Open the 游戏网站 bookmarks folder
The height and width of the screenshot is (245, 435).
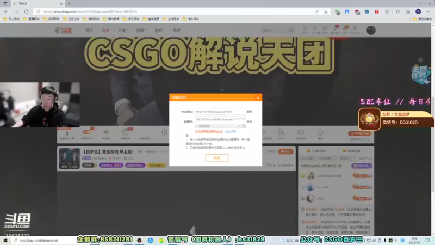click(91, 19)
